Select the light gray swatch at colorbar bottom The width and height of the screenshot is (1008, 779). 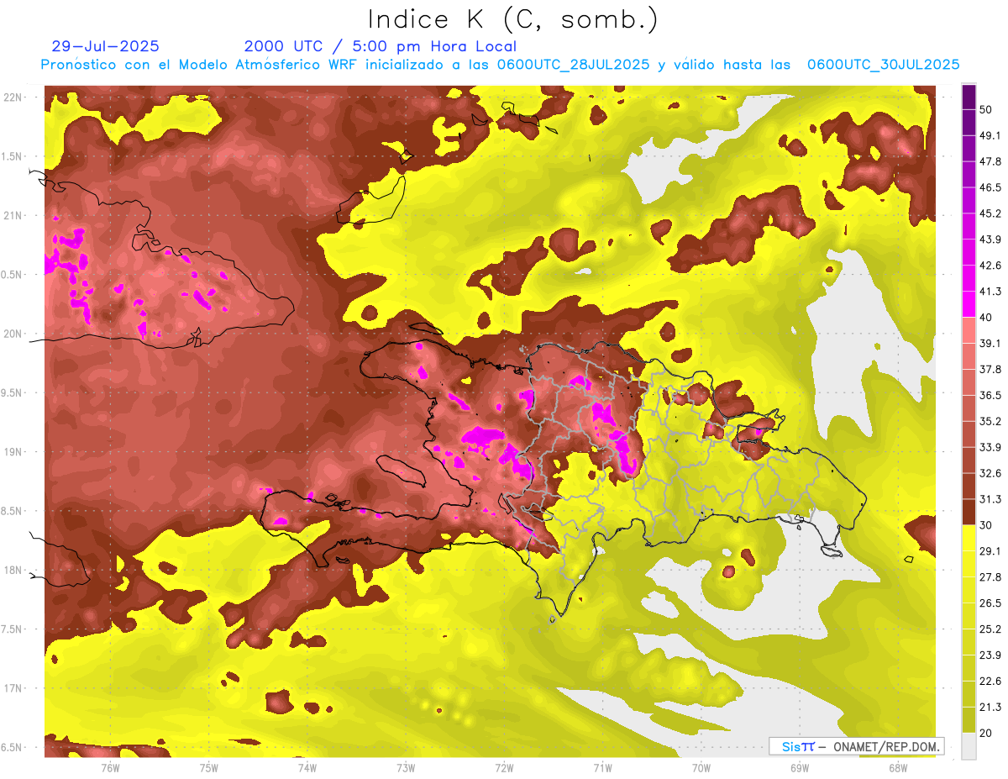point(969,745)
